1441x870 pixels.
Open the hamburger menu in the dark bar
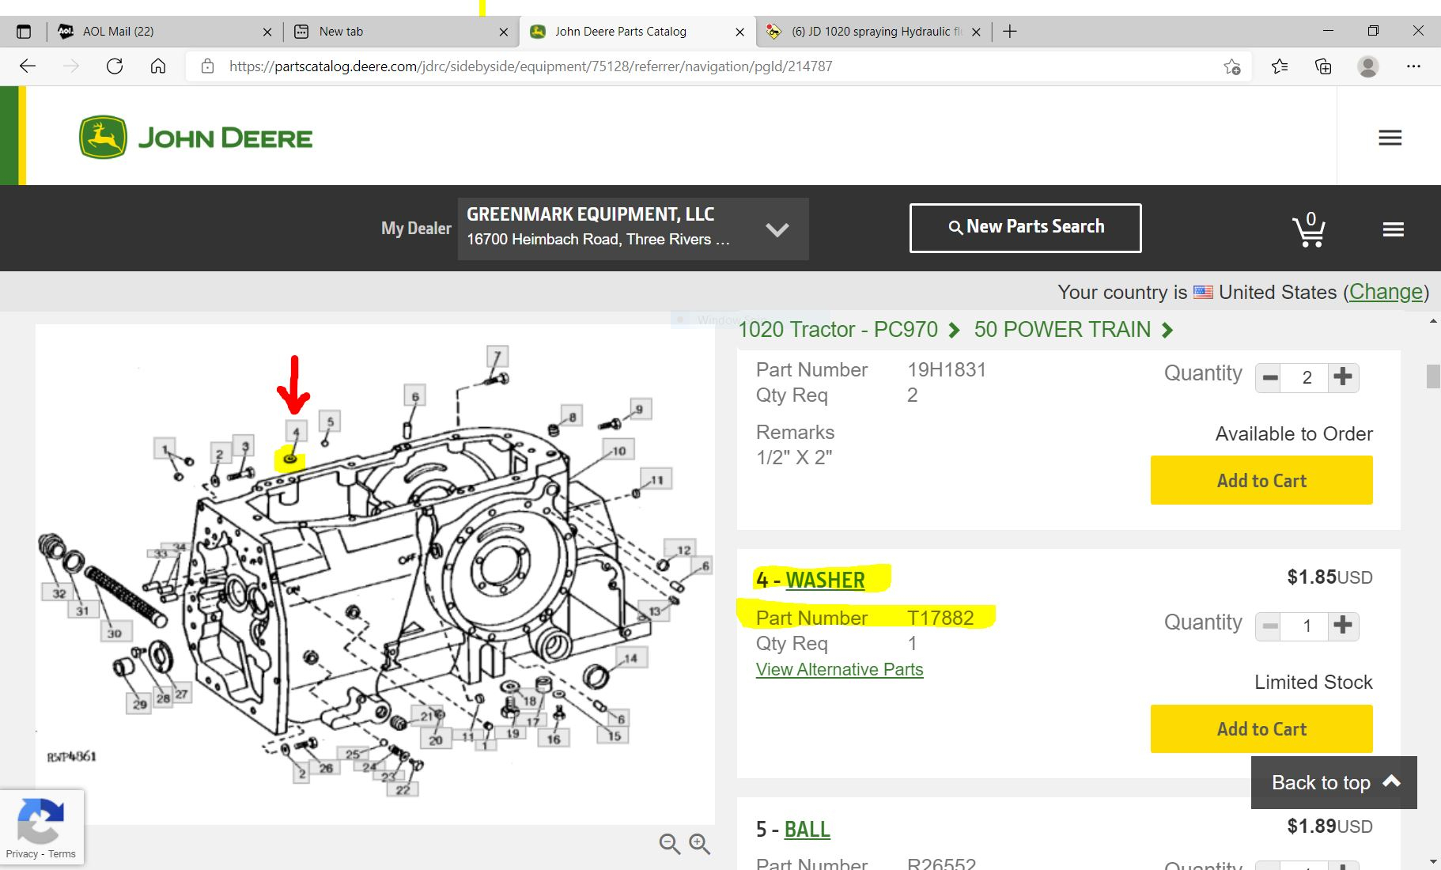coord(1393,229)
